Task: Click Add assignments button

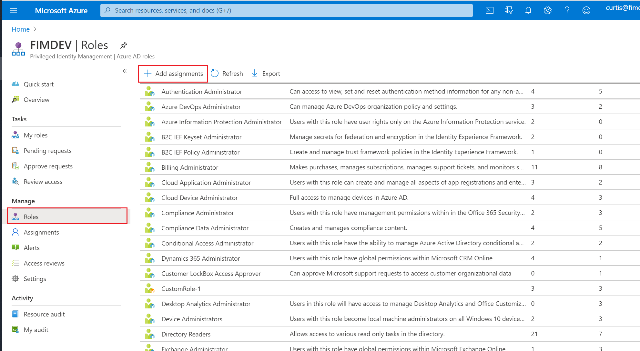Action: tap(173, 73)
